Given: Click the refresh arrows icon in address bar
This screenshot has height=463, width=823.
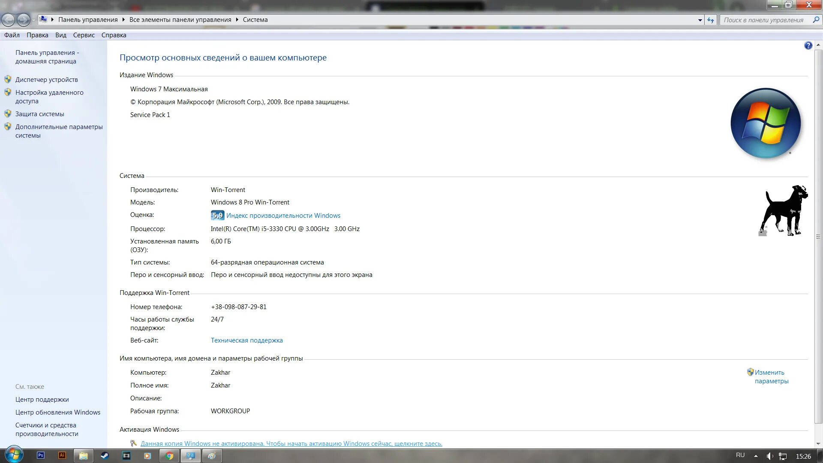Looking at the screenshot, I should click(x=711, y=20).
